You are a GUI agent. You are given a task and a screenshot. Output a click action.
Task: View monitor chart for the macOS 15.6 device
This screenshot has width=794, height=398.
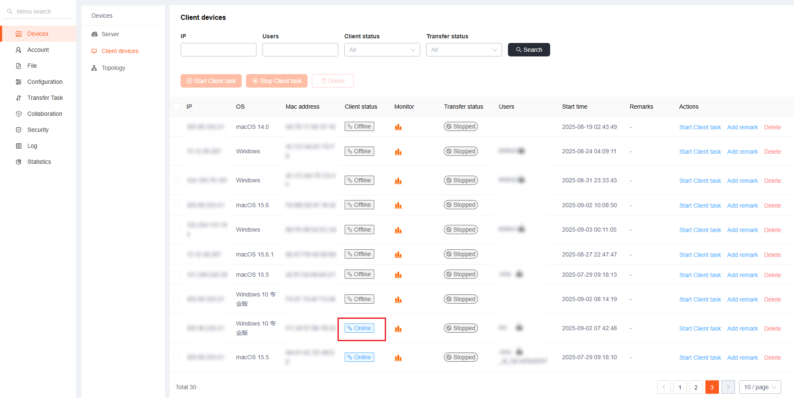click(398, 206)
